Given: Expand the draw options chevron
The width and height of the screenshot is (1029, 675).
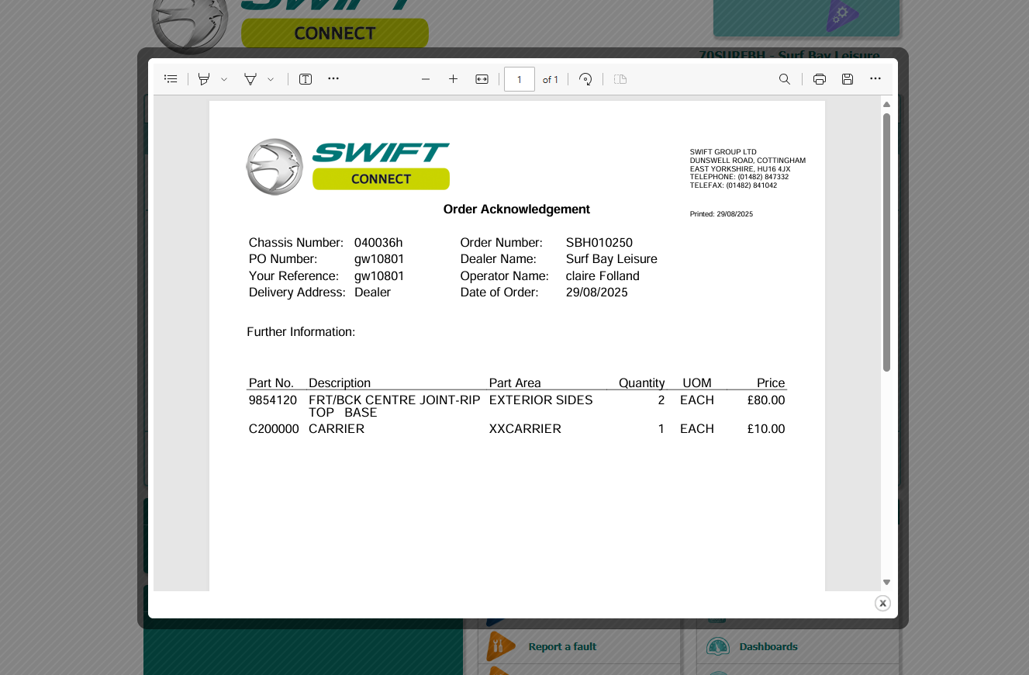Looking at the screenshot, I should 271,79.
